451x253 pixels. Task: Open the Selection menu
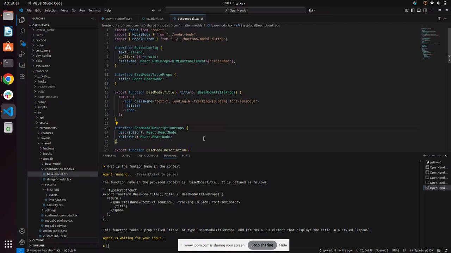(x=51, y=11)
